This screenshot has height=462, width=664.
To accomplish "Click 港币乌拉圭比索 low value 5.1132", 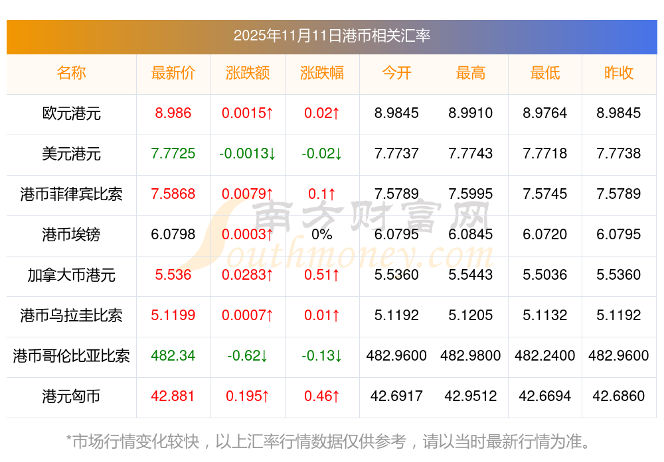I will (545, 316).
